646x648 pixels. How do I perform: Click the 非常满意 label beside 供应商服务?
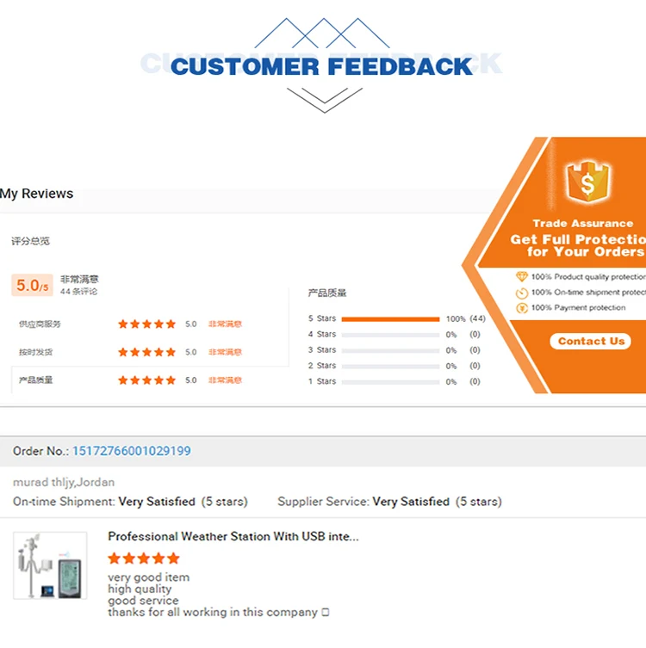225,324
